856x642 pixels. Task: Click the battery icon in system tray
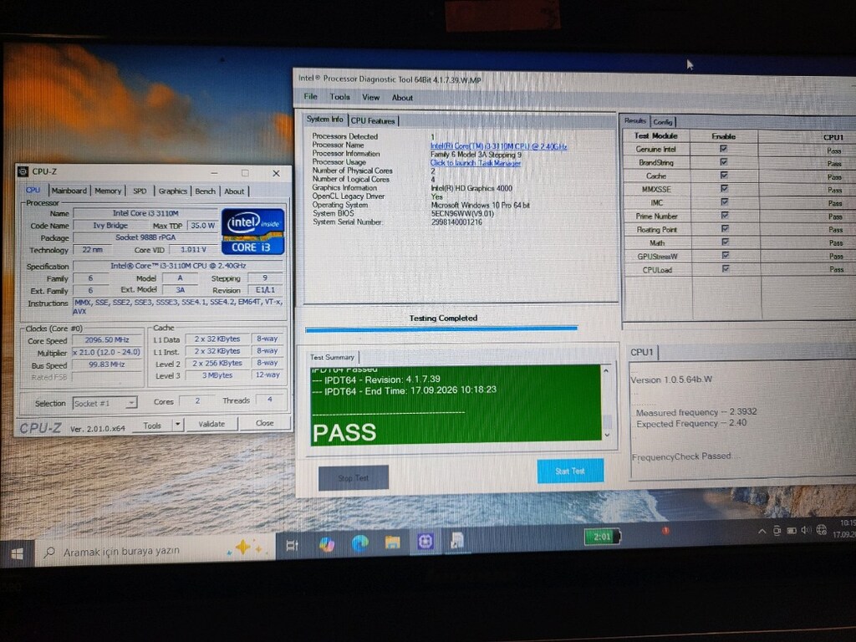point(792,531)
